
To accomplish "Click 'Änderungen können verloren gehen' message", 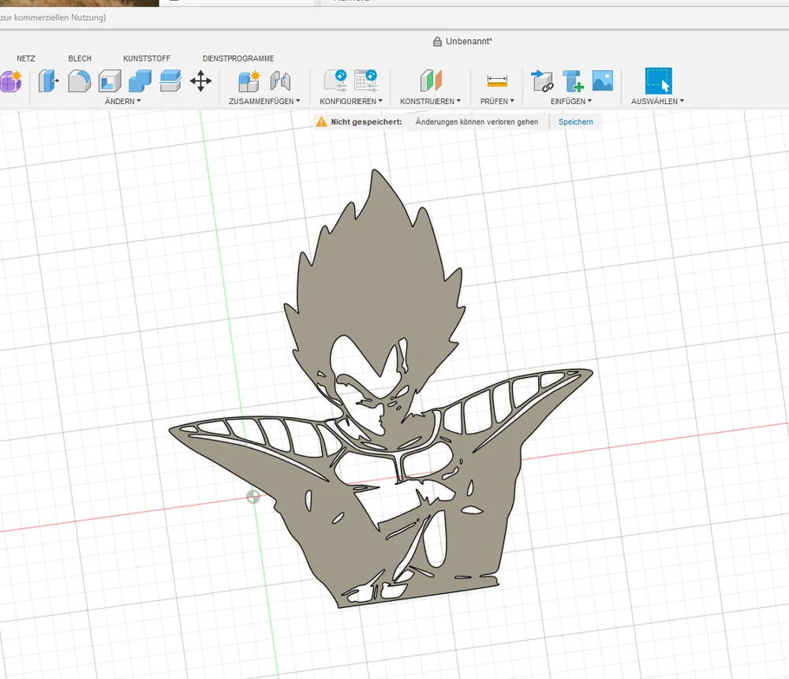I will click(477, 121).
